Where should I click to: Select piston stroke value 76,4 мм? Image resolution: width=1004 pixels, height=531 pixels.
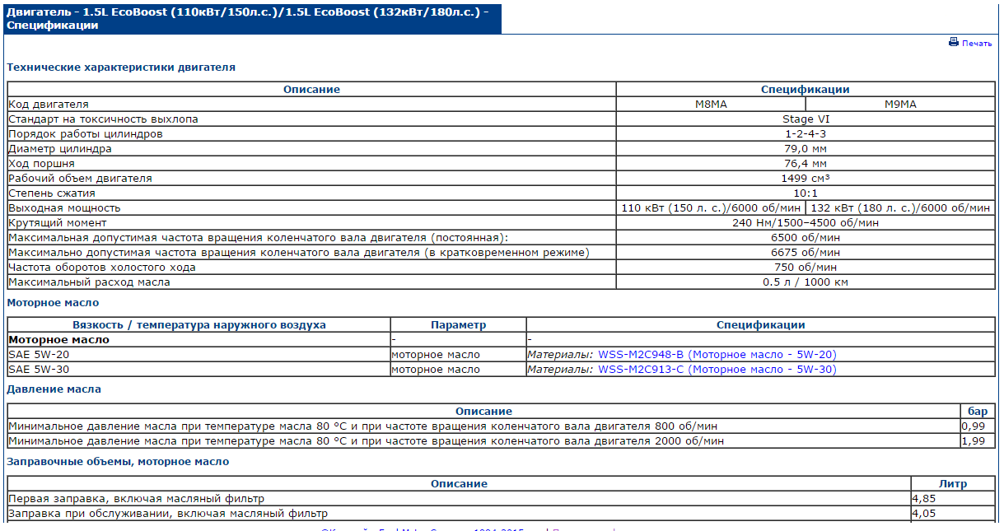(x=805, y=164)
